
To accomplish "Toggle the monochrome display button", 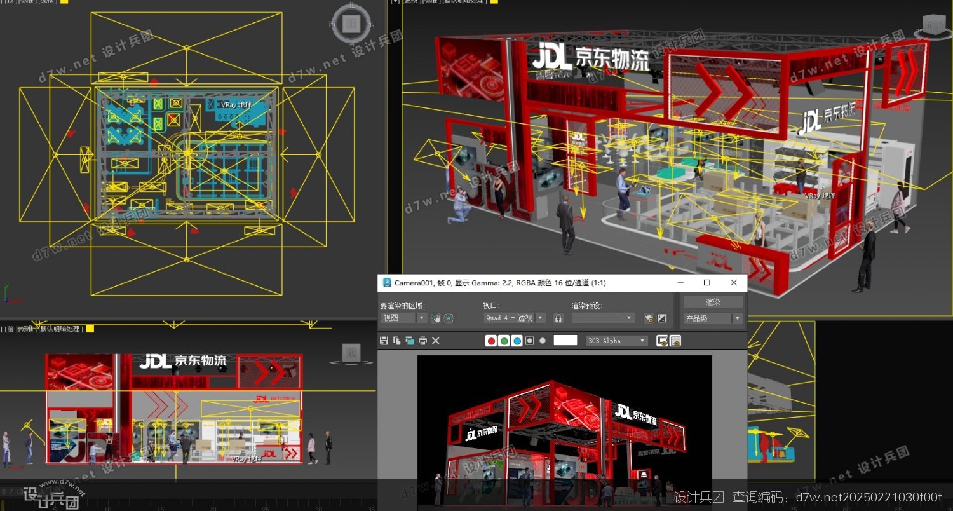I will 543,341.
